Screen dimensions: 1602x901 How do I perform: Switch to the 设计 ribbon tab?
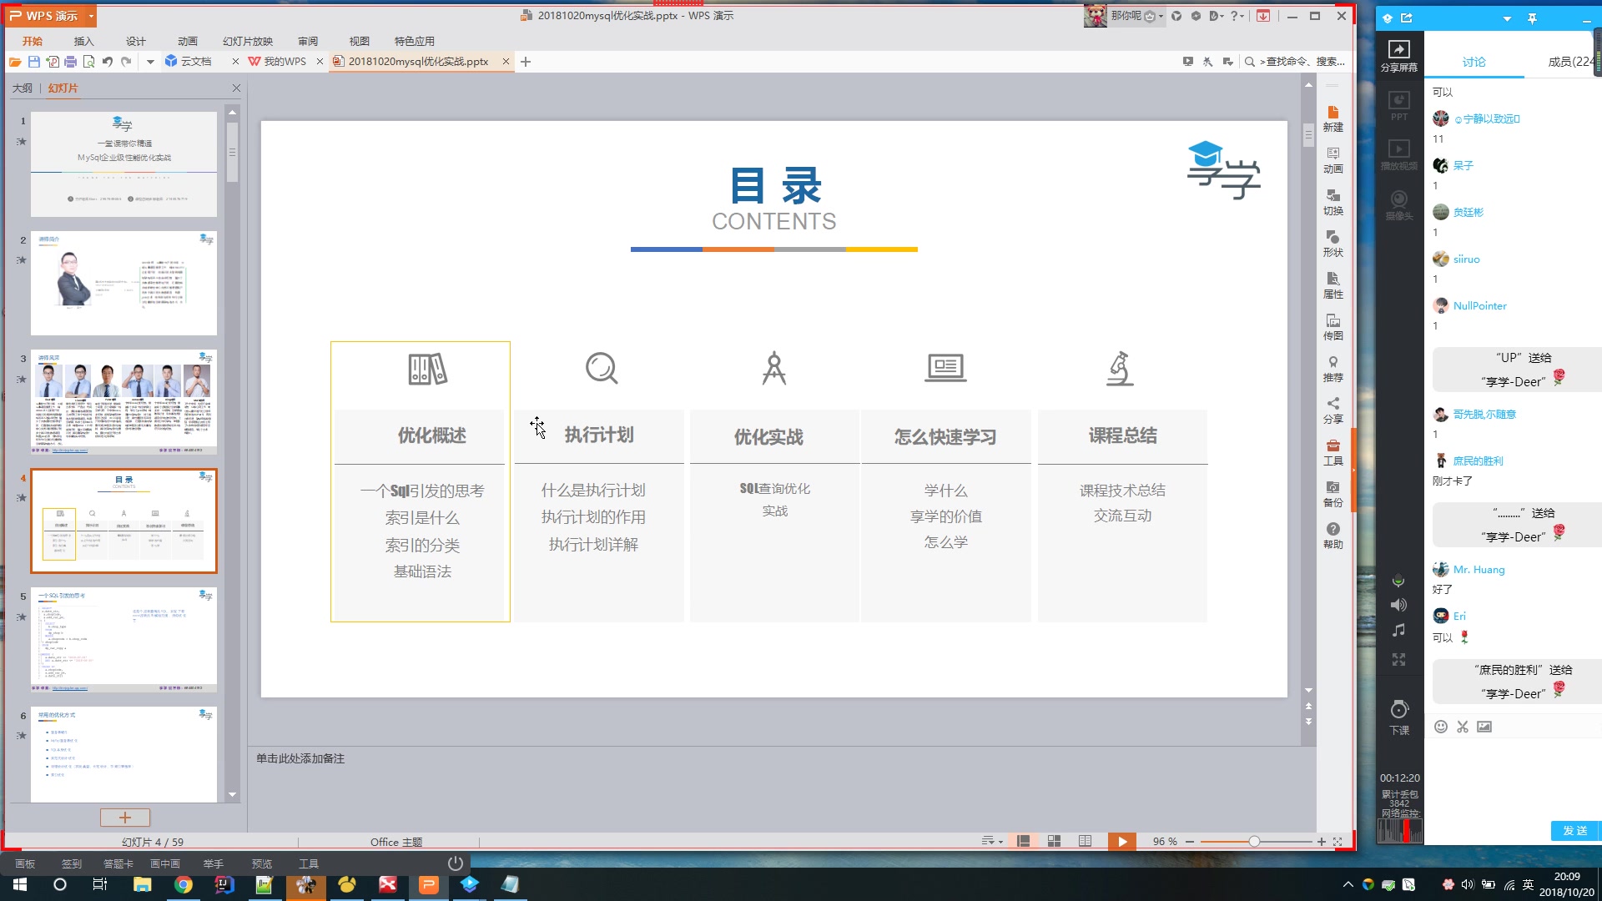[x=135, y=41]
